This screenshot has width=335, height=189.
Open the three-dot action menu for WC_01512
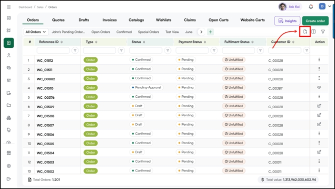[319, 60]
